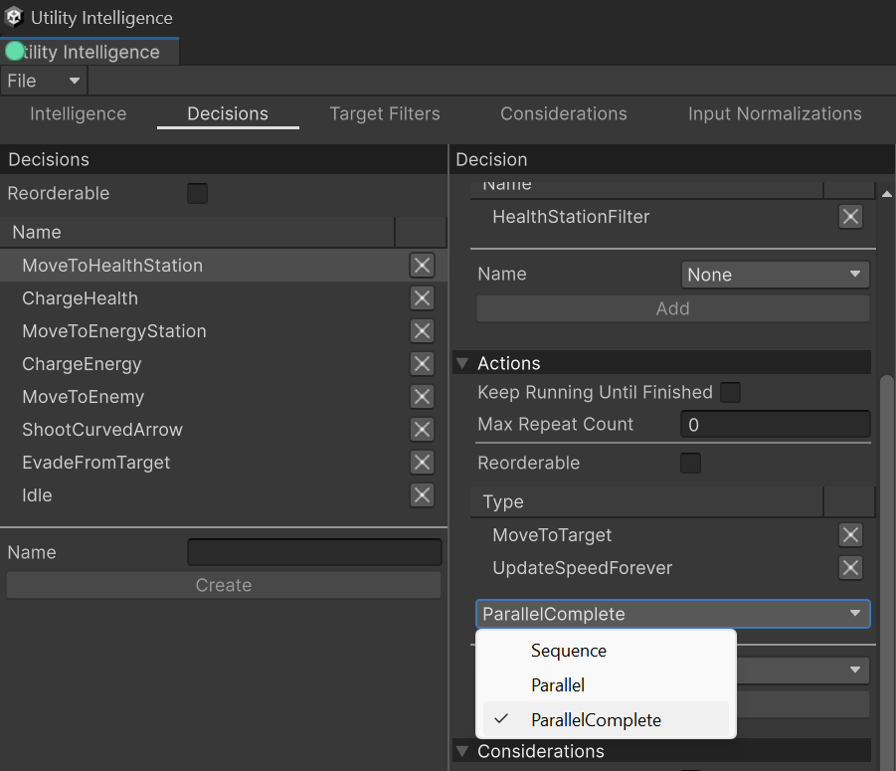Check the Actions Reorderable checkbox
Screen dimensions: 896x771
click(x=690, y=463)
